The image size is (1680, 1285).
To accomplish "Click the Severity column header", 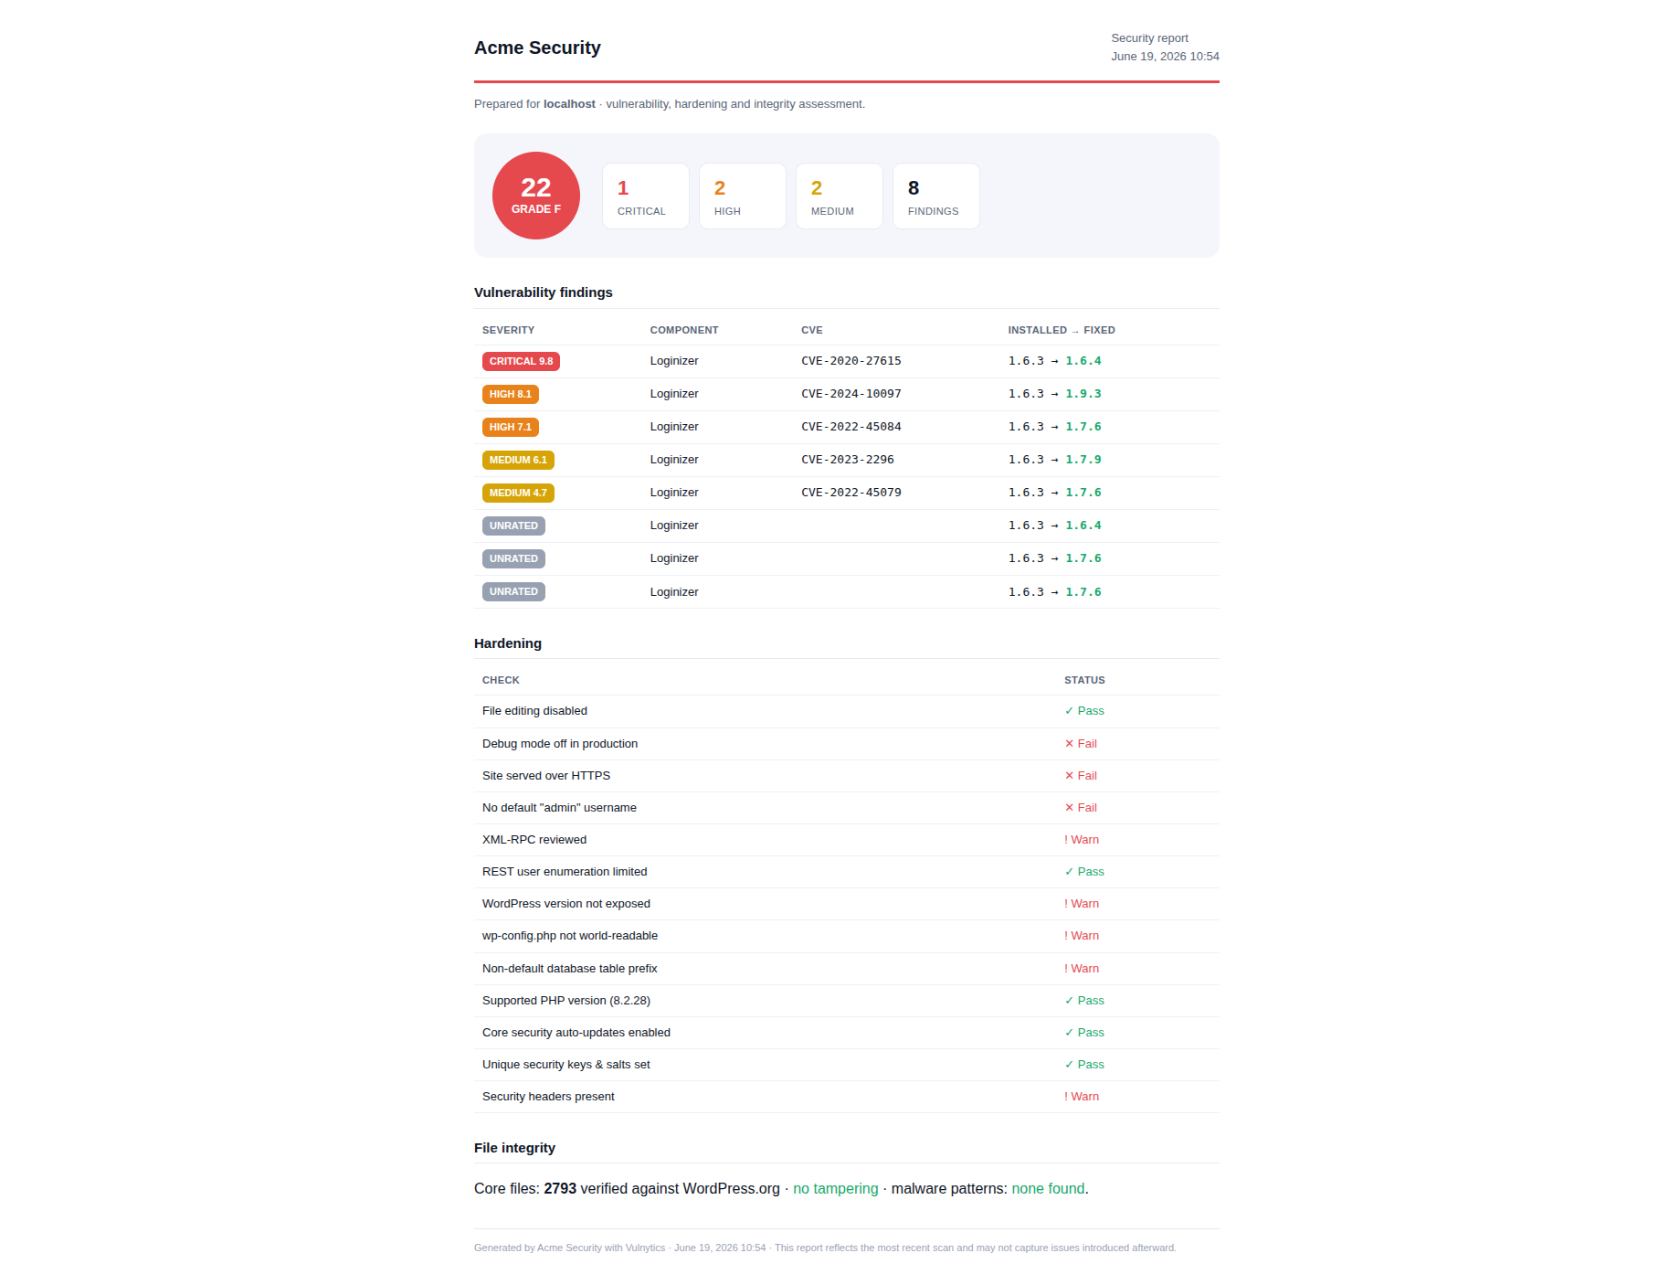I will coord(509,330).
